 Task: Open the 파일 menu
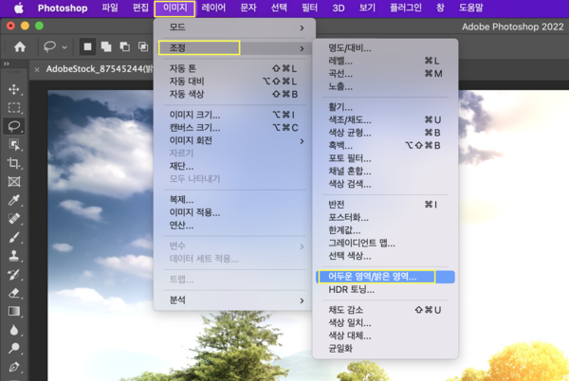110,8
